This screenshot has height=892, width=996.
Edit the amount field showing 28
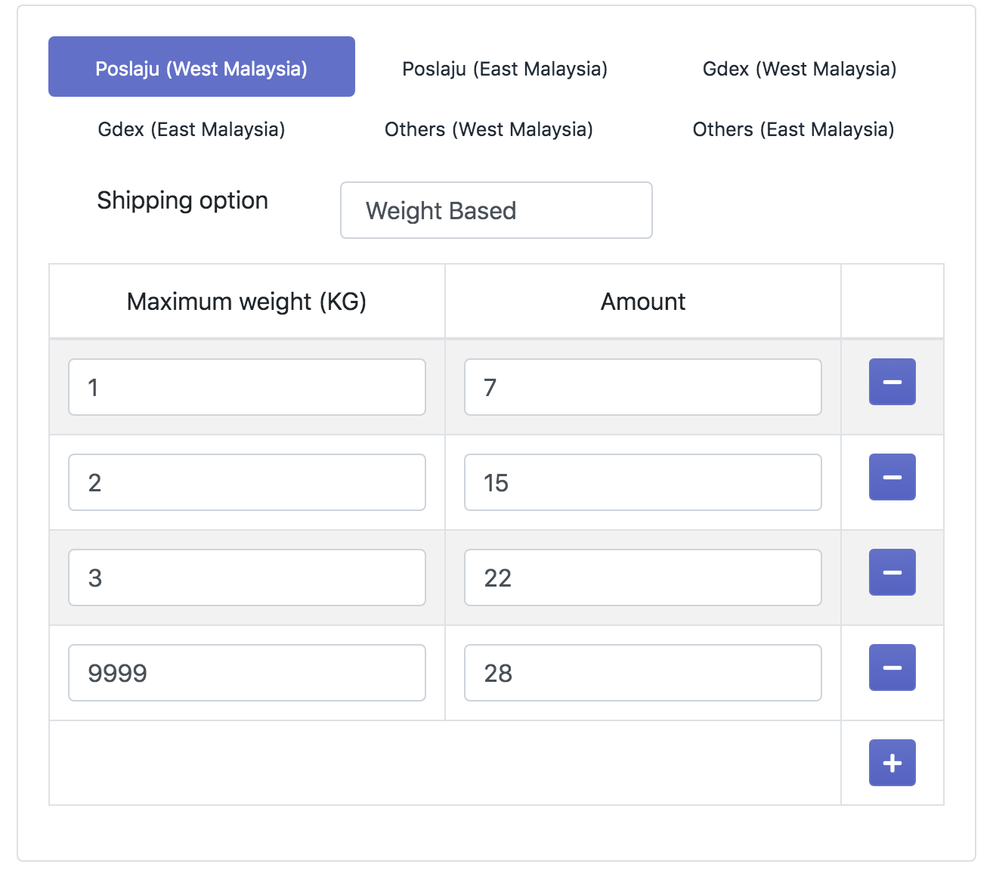click(x=642, y=673)
